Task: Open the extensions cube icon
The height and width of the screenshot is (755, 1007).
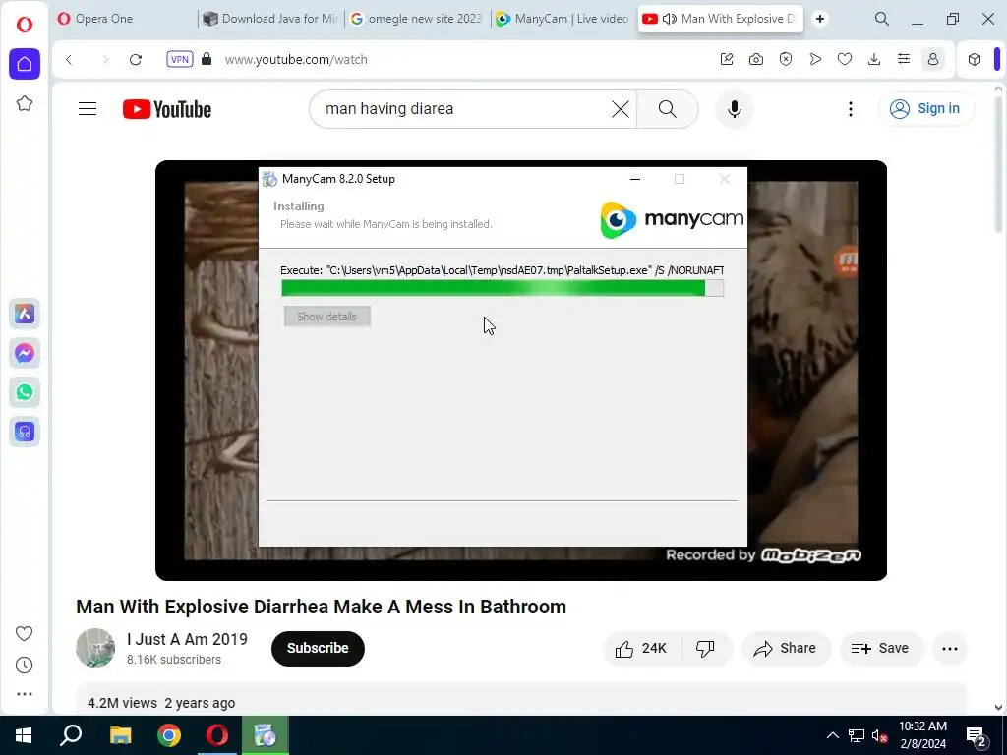Action: (975, 59)
